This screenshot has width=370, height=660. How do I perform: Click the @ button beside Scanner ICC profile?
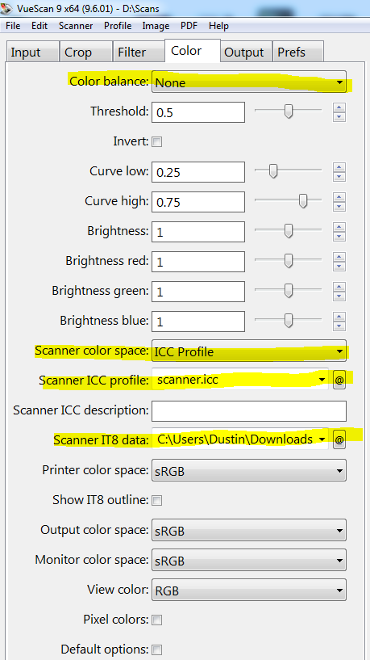click(x=339, y=380)
